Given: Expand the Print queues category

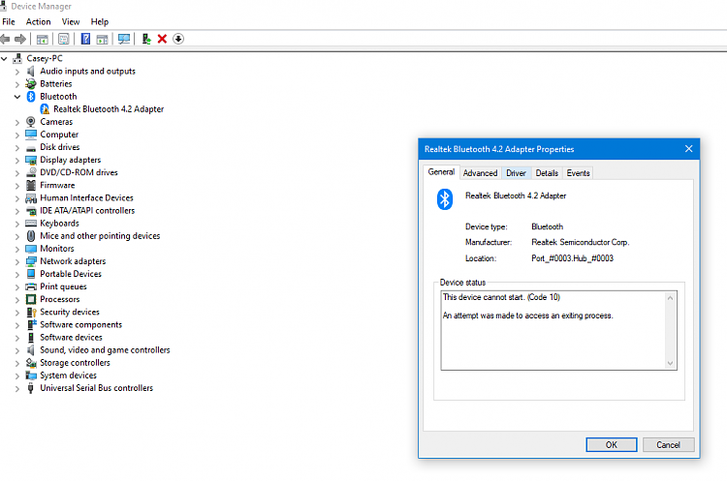Looking at the screenshot, I should pos(17,287).
